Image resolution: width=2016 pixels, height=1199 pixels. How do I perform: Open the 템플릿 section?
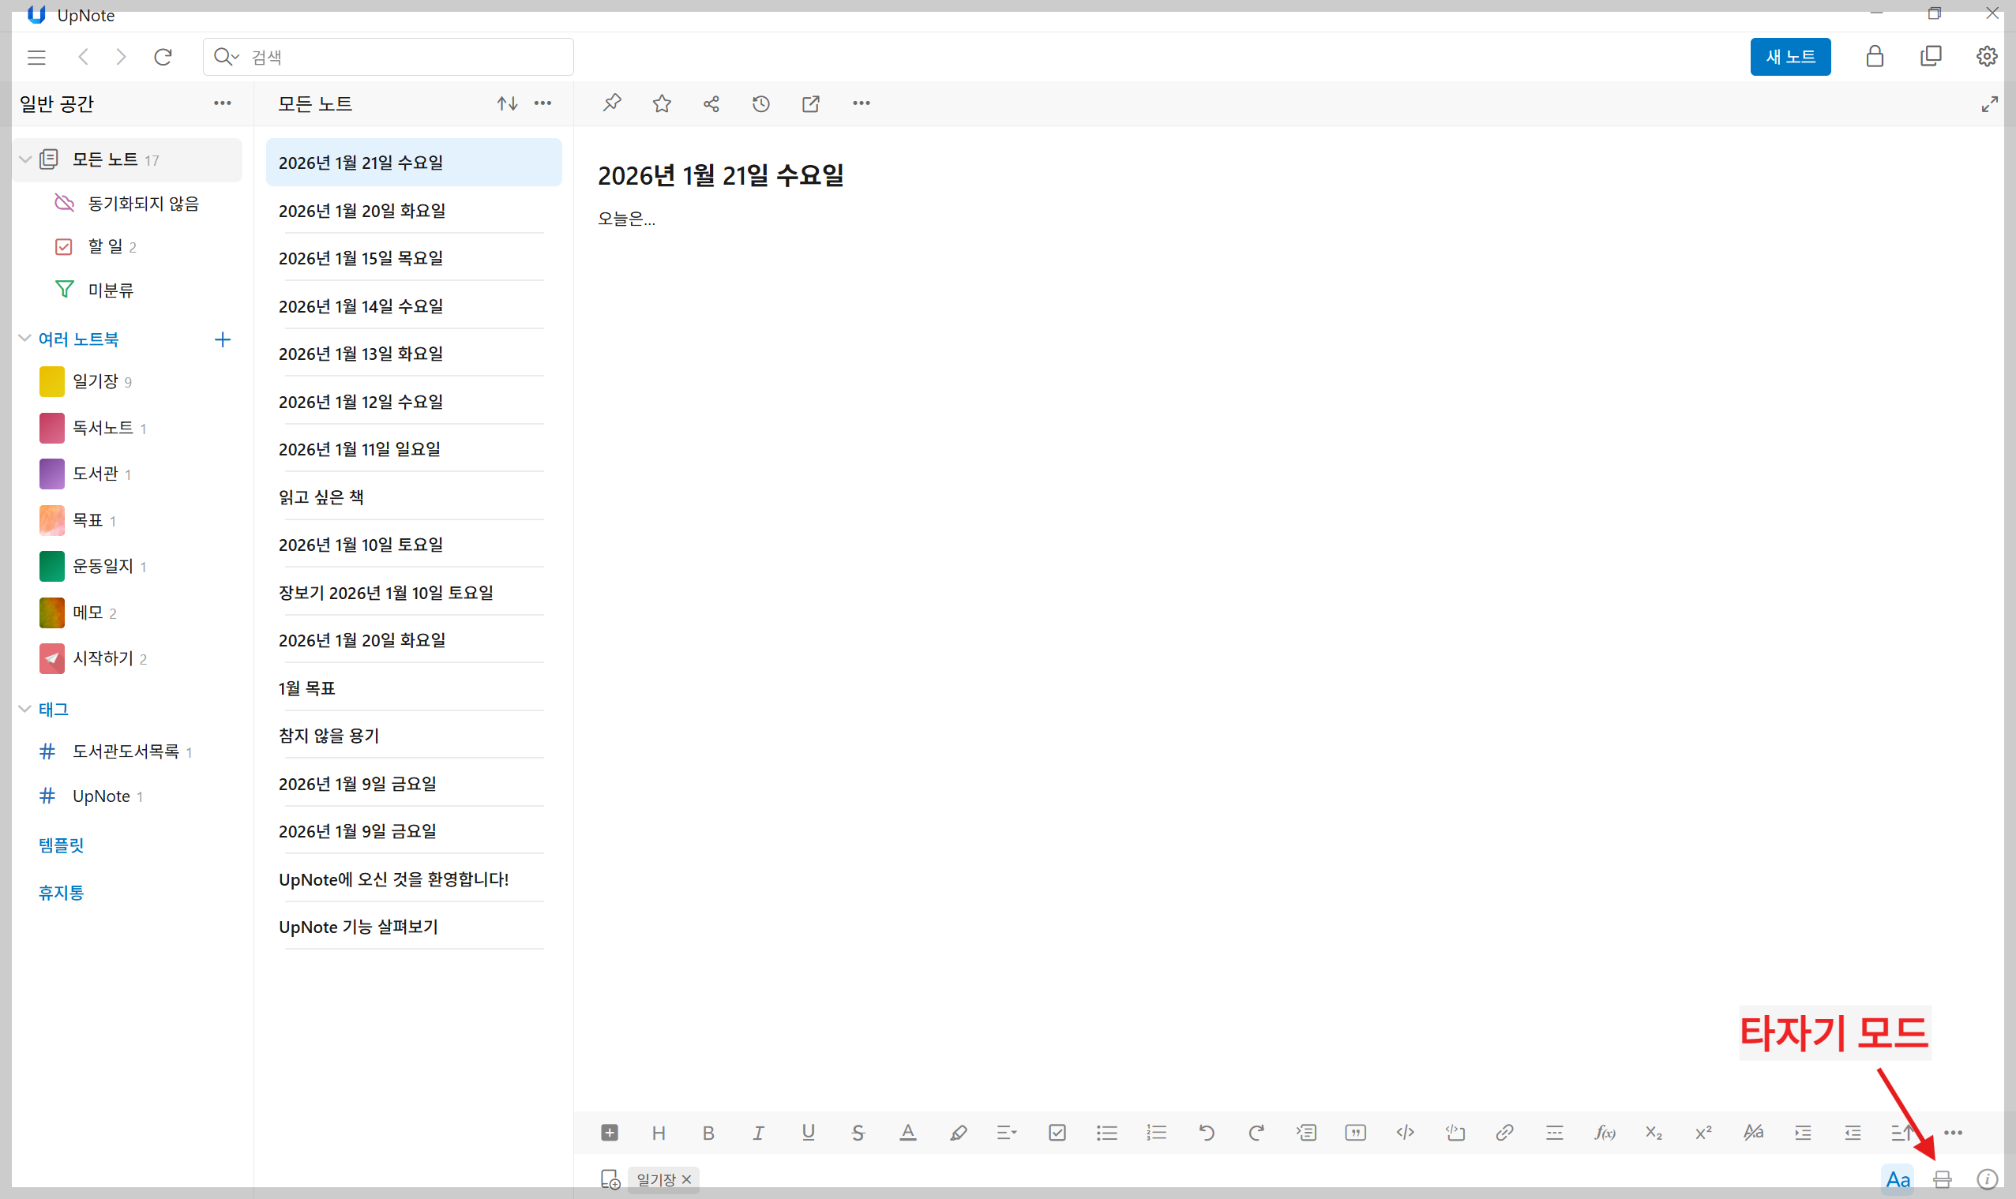click(x=62, y=845)
